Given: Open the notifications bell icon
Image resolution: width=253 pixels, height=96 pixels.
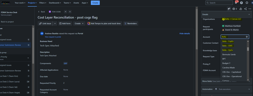Looking at the screenshot, I should pyautogui.click(x=236, y=3).
